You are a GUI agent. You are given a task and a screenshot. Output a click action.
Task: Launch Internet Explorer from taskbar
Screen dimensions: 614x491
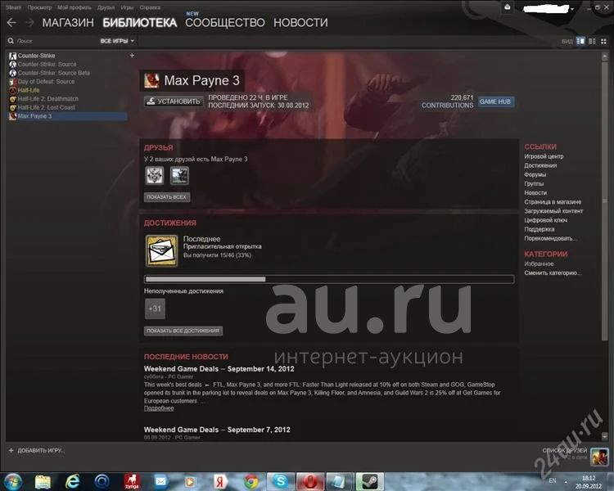[72, 482]
